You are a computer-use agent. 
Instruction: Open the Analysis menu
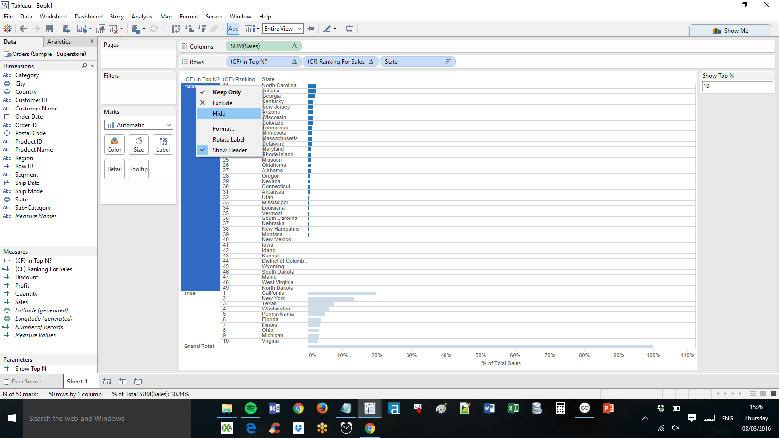pyautogui.click(x=142, y=17)
